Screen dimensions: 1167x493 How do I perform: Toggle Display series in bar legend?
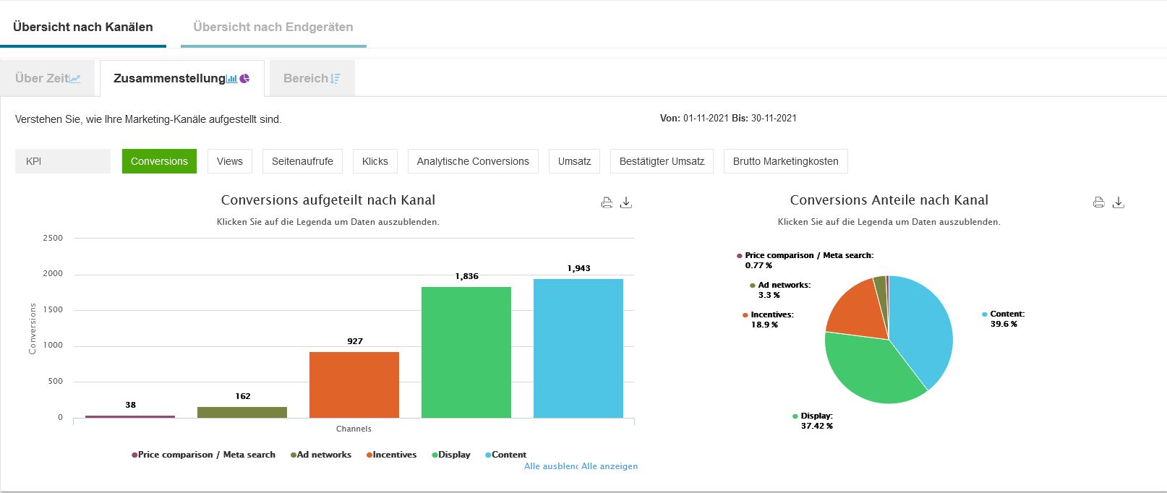pos(453,455)
